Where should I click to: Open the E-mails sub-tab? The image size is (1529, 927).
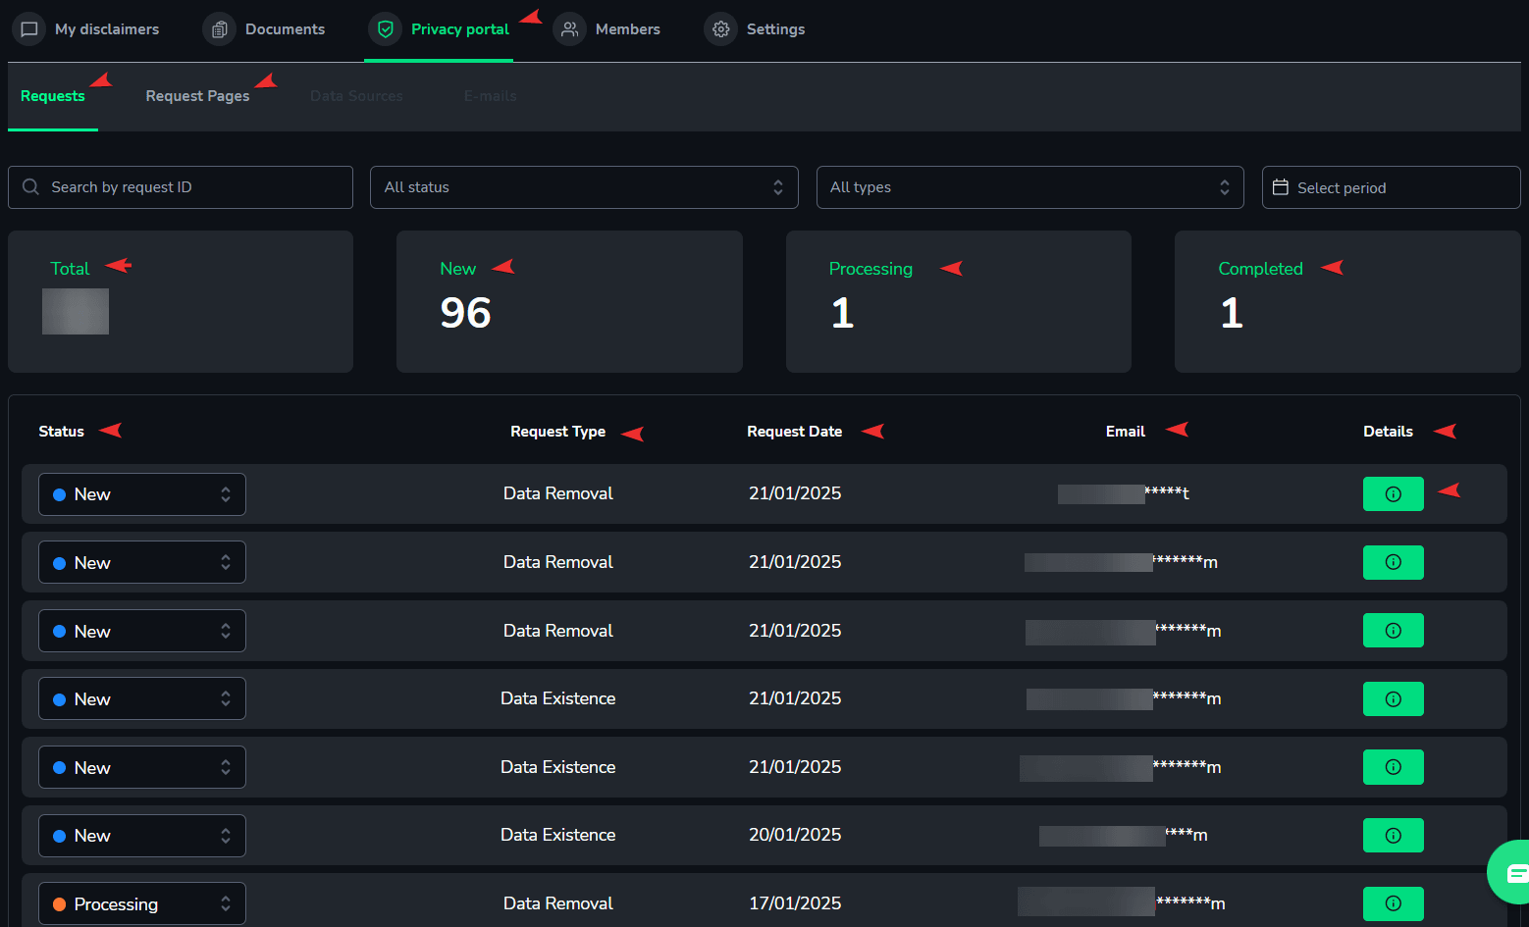coord(491,96)
